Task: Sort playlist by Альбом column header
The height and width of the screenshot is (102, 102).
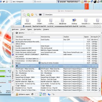Action: tap(73, 37)
